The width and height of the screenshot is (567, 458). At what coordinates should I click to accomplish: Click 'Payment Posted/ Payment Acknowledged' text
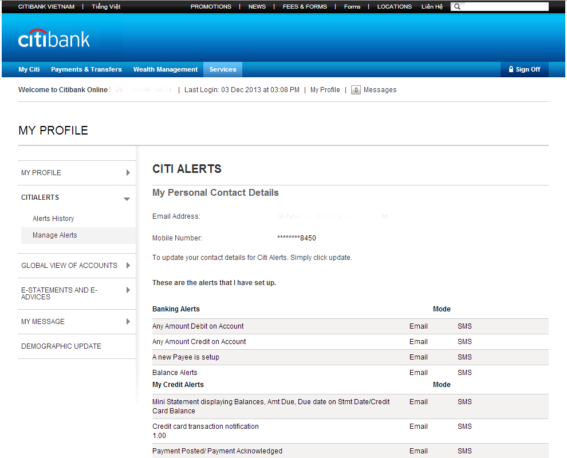coord(217,451)
